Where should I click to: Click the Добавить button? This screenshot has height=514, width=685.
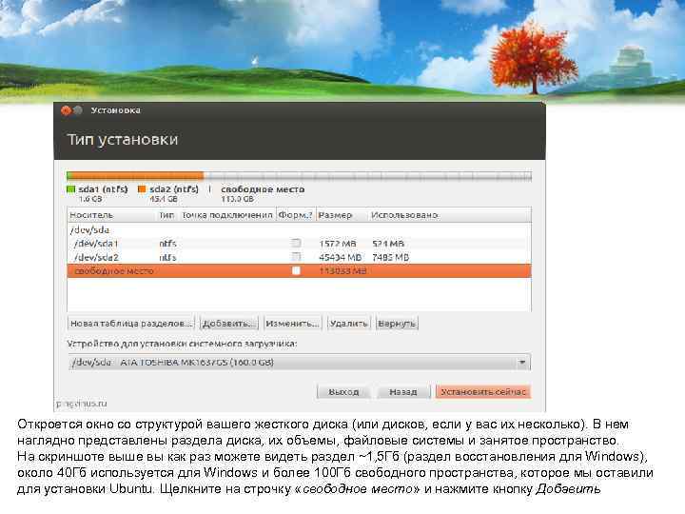(x=229, y=324)
